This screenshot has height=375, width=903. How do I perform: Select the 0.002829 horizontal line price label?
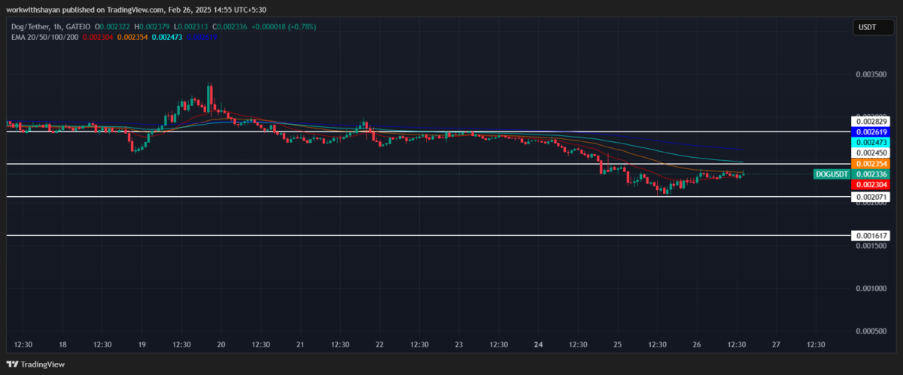868,121
